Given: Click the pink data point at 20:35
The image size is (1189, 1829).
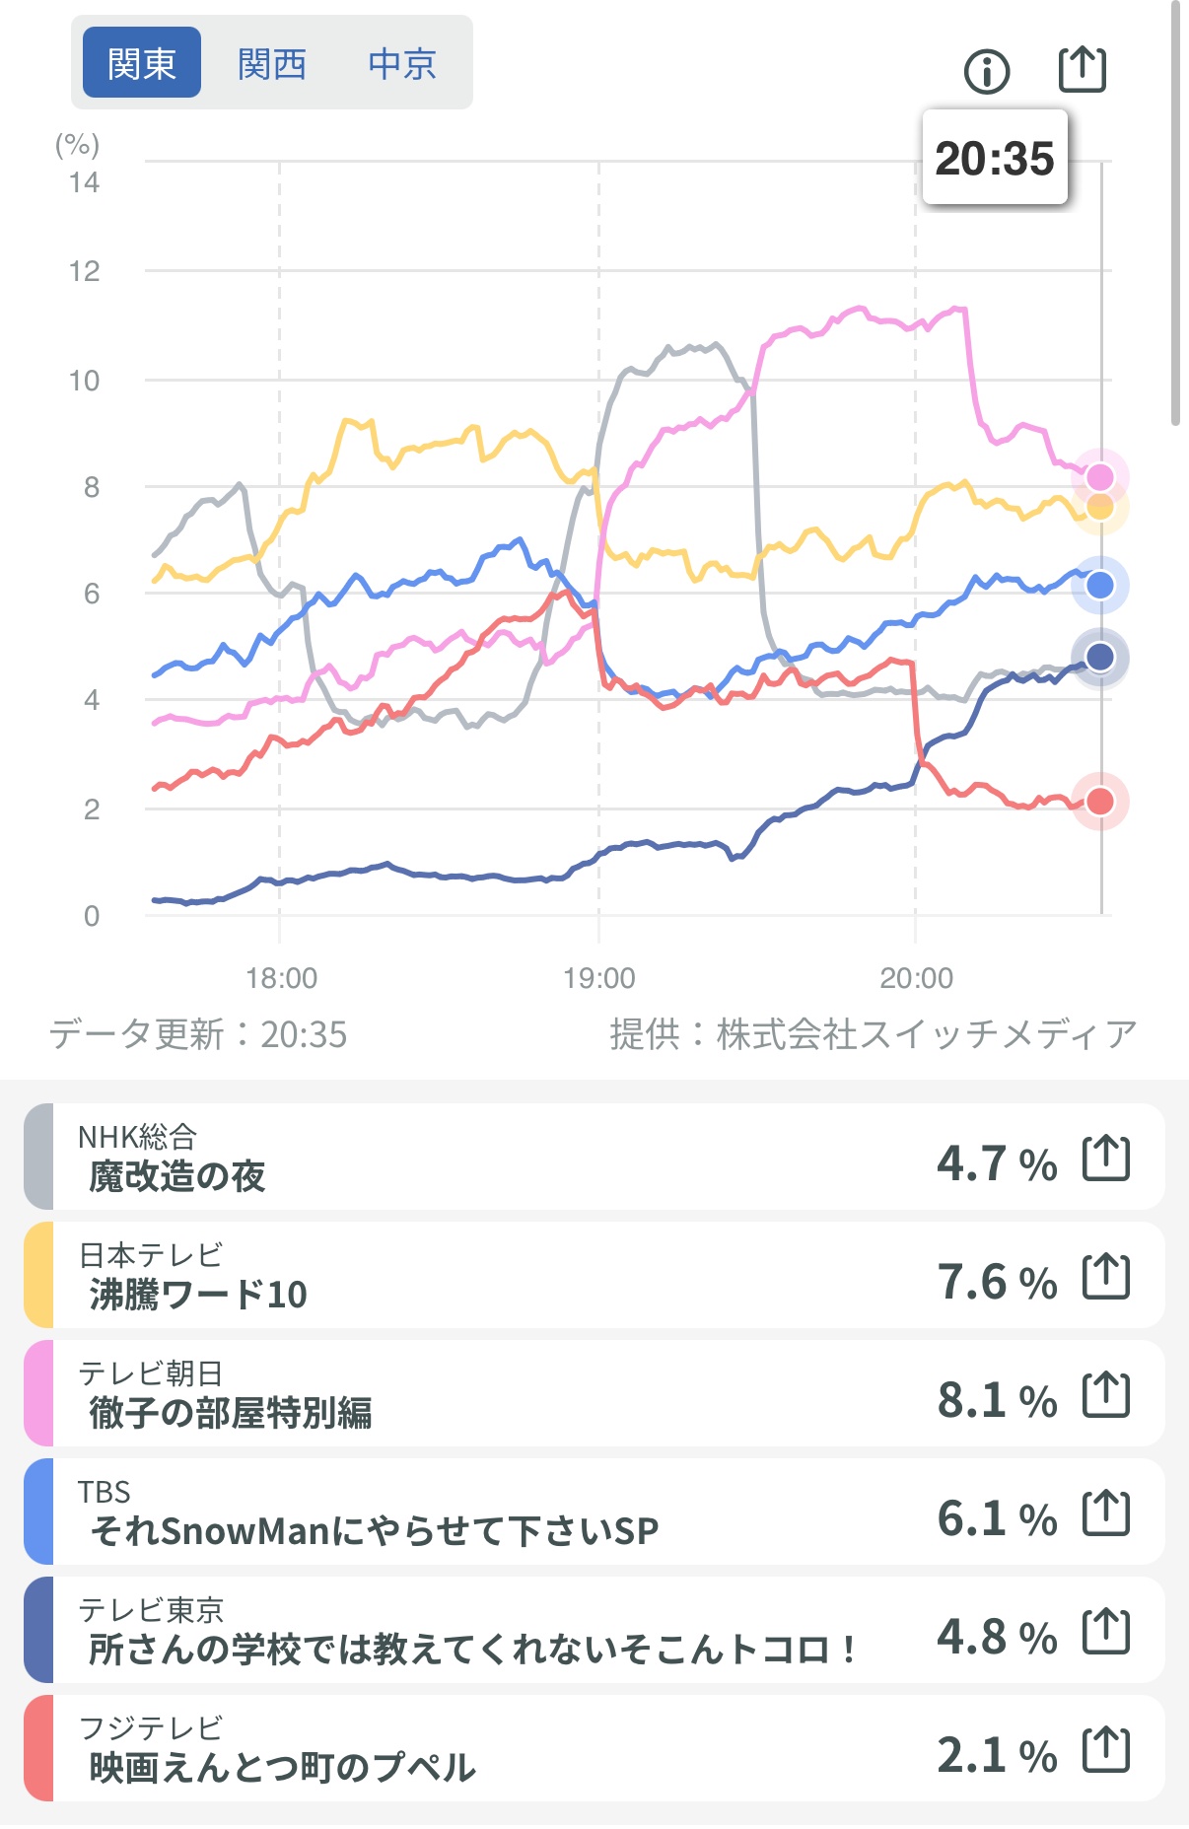Looking at the screenshot, I should tap(1099, 477).
